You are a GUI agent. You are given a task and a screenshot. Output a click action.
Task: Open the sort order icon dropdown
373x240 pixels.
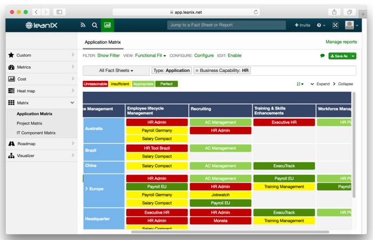click(300, 84)
